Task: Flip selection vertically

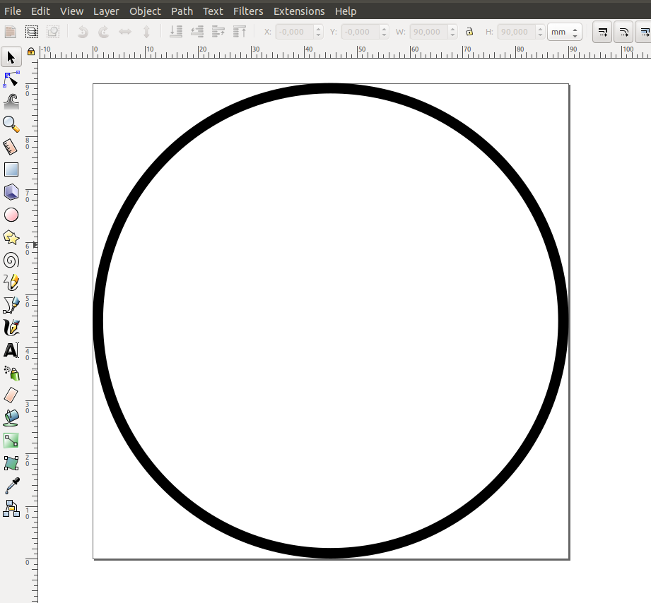Action: (146, 32)
